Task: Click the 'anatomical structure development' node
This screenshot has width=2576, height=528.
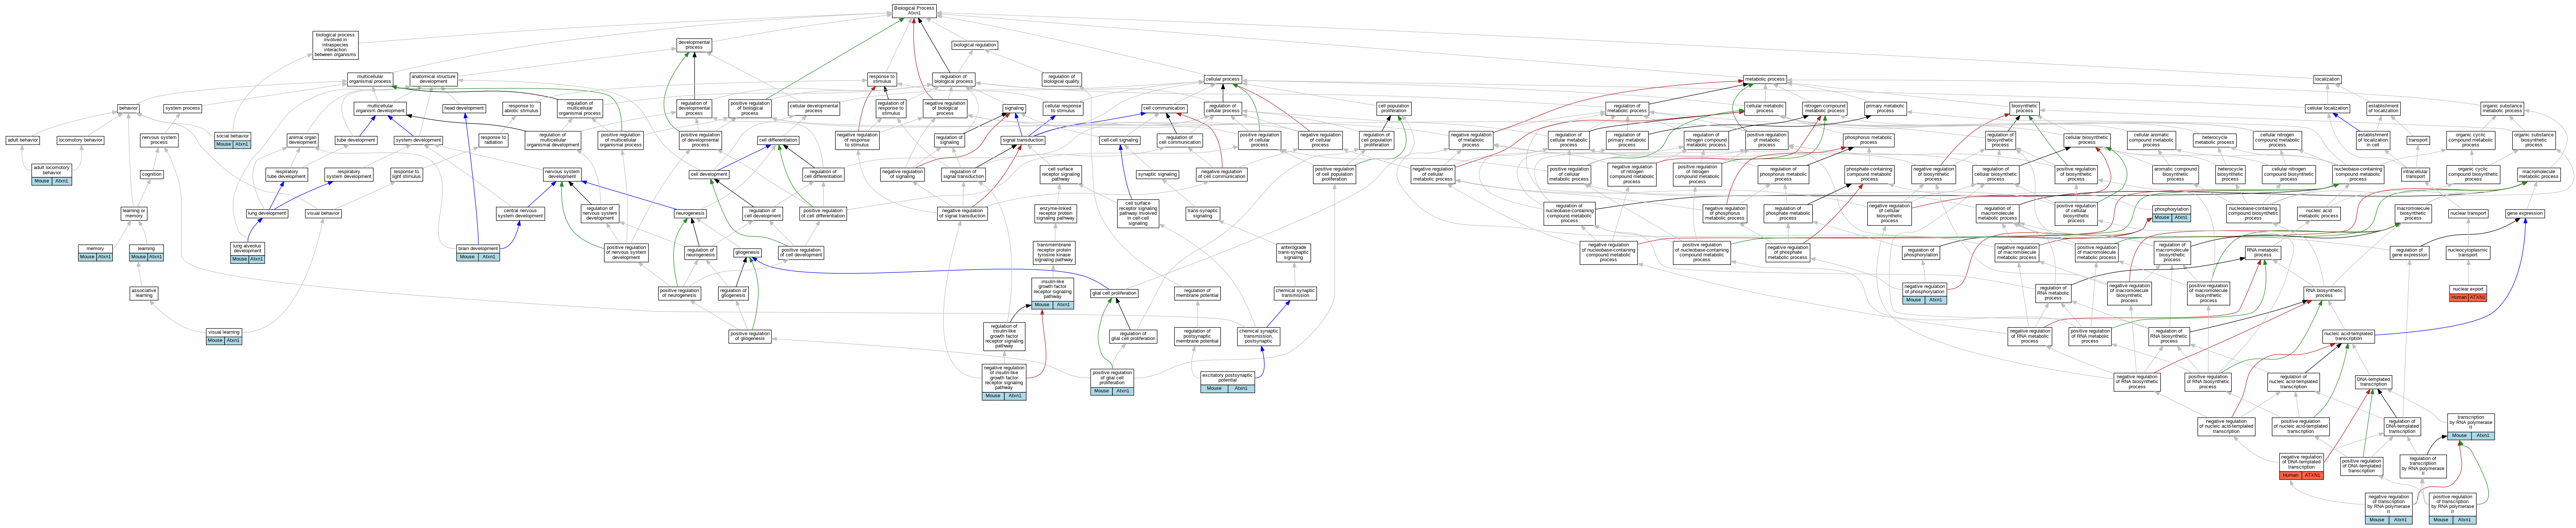Action: [x=433, y=79]
